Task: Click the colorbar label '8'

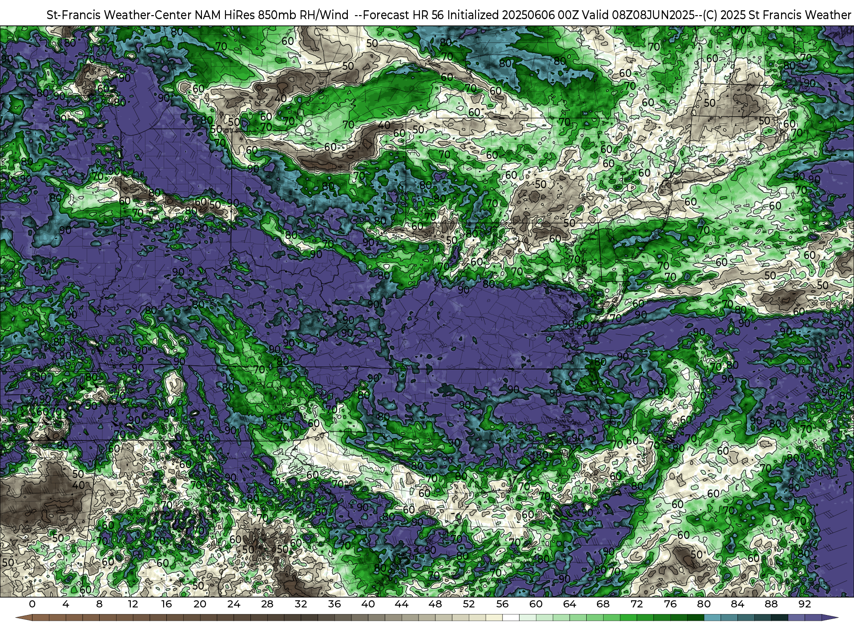Action: tap(99, 604)
